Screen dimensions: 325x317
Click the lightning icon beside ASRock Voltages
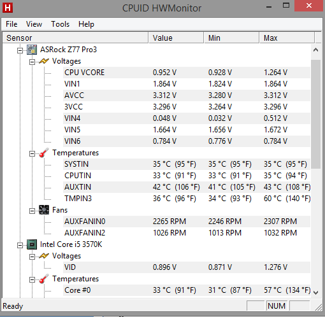[x=44, y=61]
